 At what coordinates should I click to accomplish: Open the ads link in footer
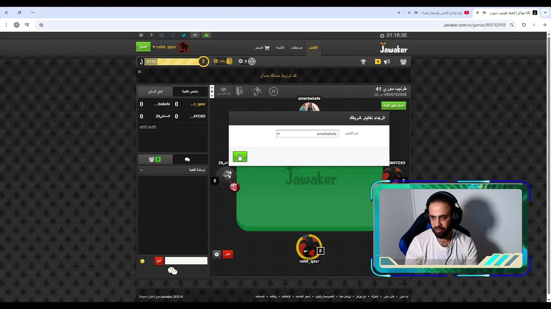[x=286, y=297]
